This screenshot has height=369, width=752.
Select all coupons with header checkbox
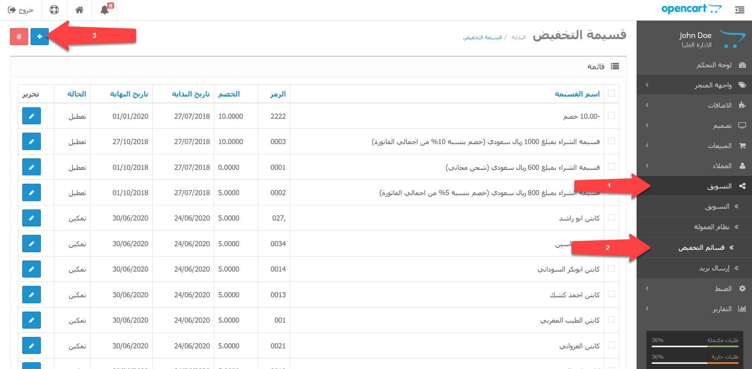(611, 93)
